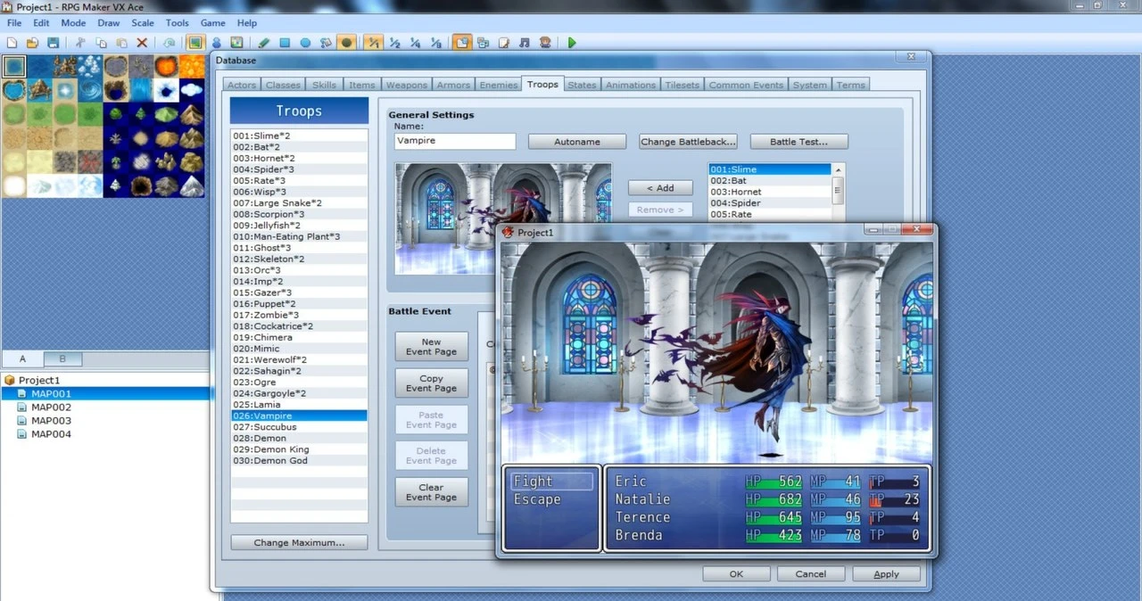
Task: Open the Tools menu
Action: point(178,23)
